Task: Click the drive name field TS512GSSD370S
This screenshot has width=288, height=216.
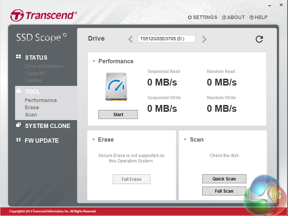Action: [x=166, y=39]
